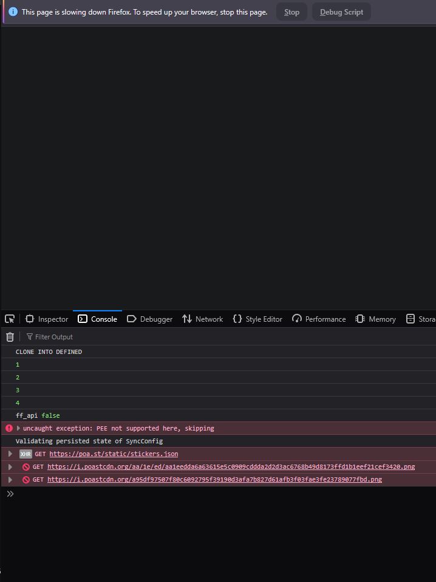The height and width of the screenshot is (582, 436).
Task: Click the Debug Script button
Action: 341,12
